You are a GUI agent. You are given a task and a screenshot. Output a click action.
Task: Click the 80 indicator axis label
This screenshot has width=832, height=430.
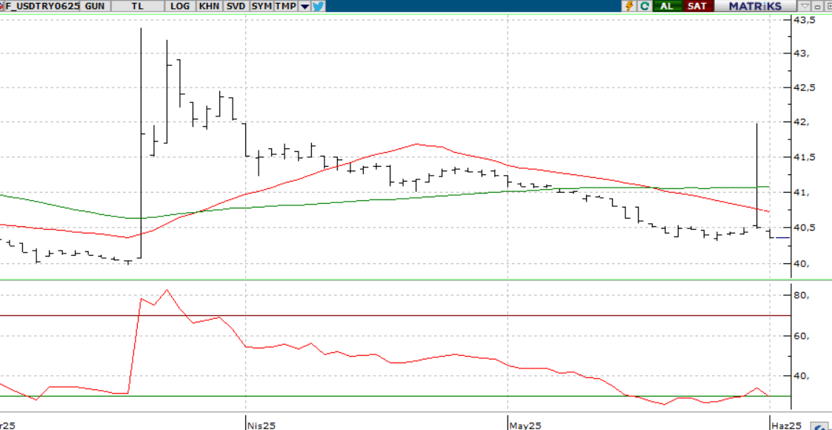(x=801, y=297)
